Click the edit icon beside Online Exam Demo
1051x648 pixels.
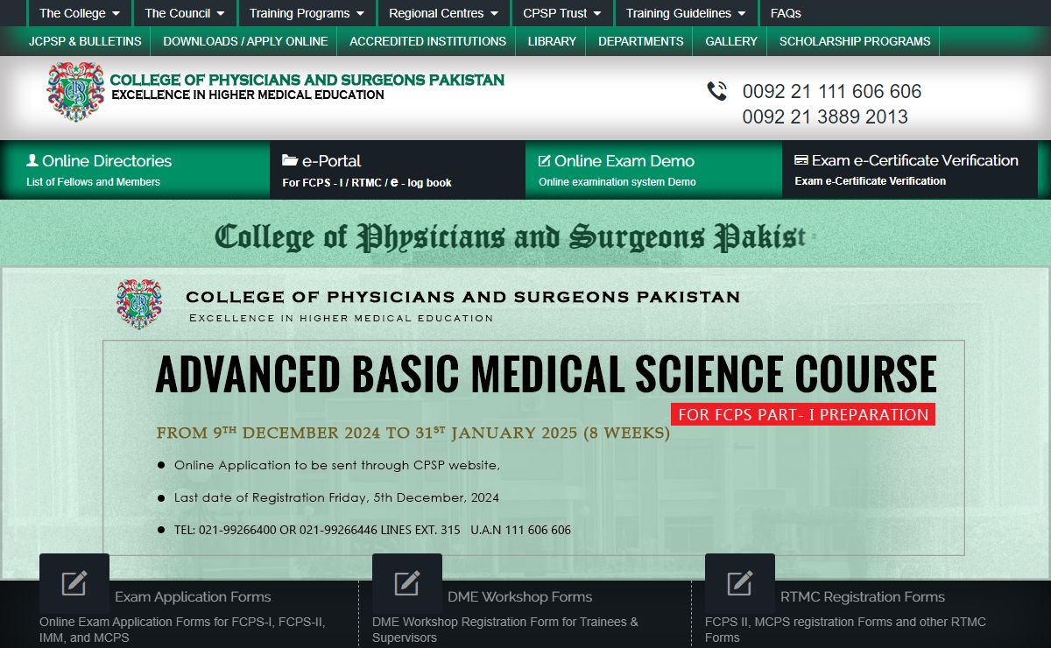click(544, 160)
